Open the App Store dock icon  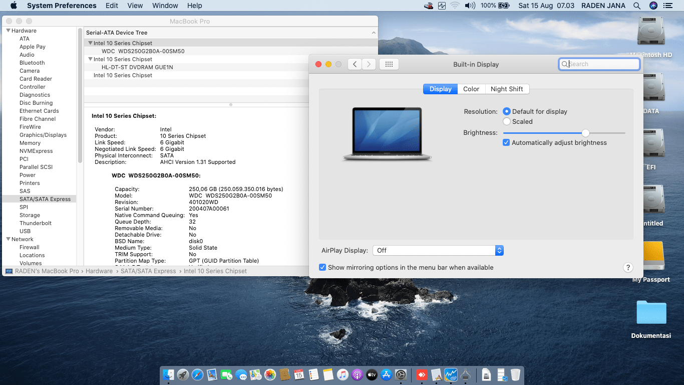coord(386,374)
